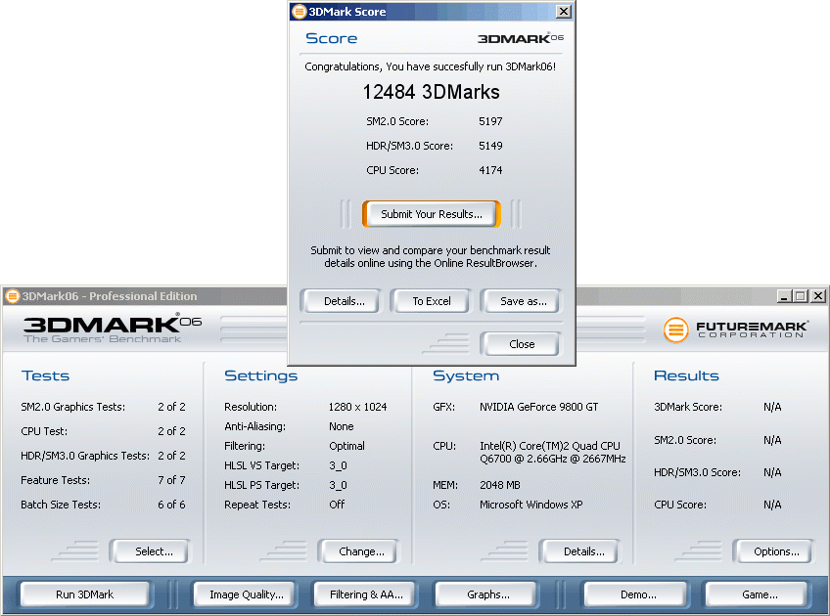Click the 3DMark06 logo in Score dialog
The width and height of the screenshot is (830, 616).
[x=521, y=38]
